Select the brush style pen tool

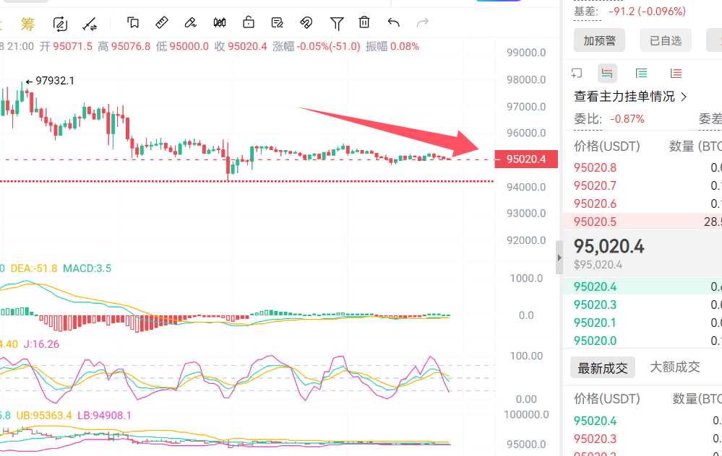tap(191, 23)
